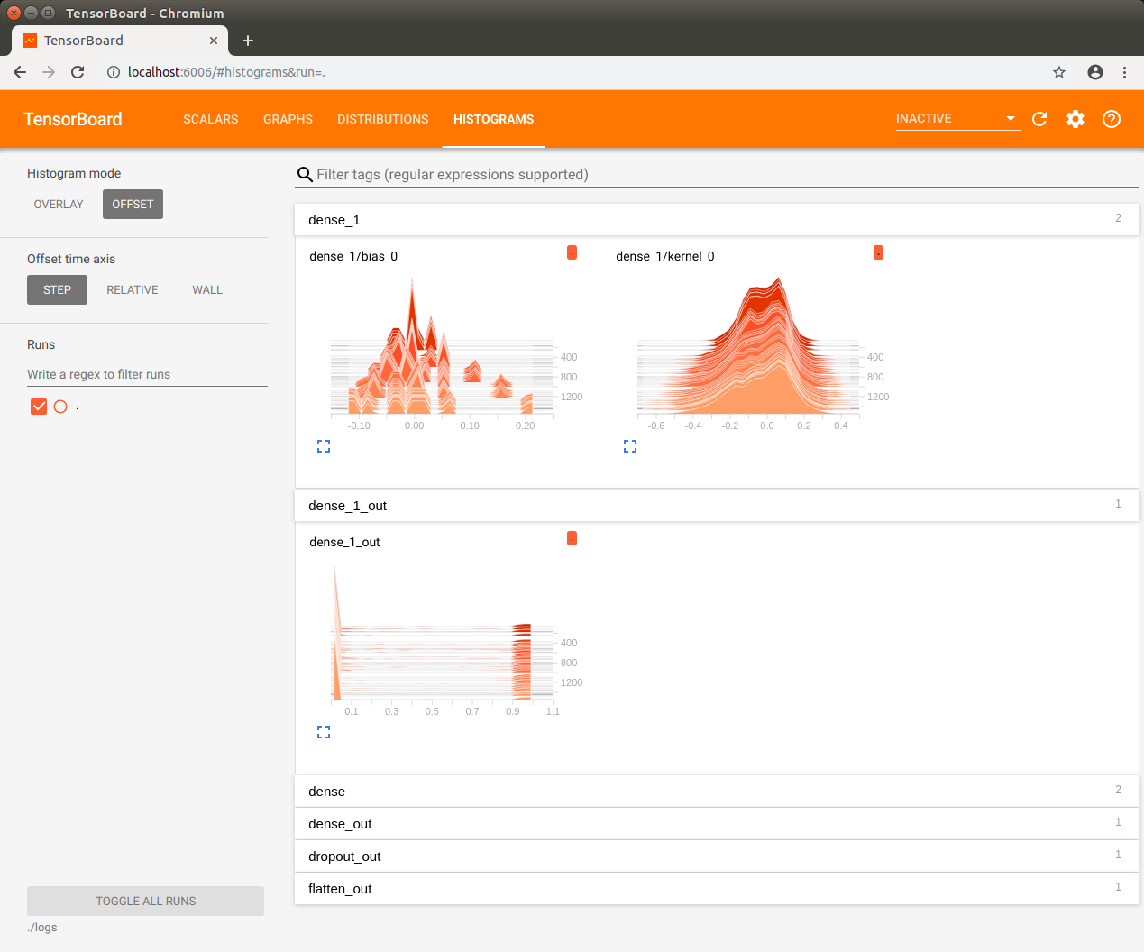The image size is (1144, 952).
Task: Open the INACTIVE plugins dropdown
Action: 956,119
